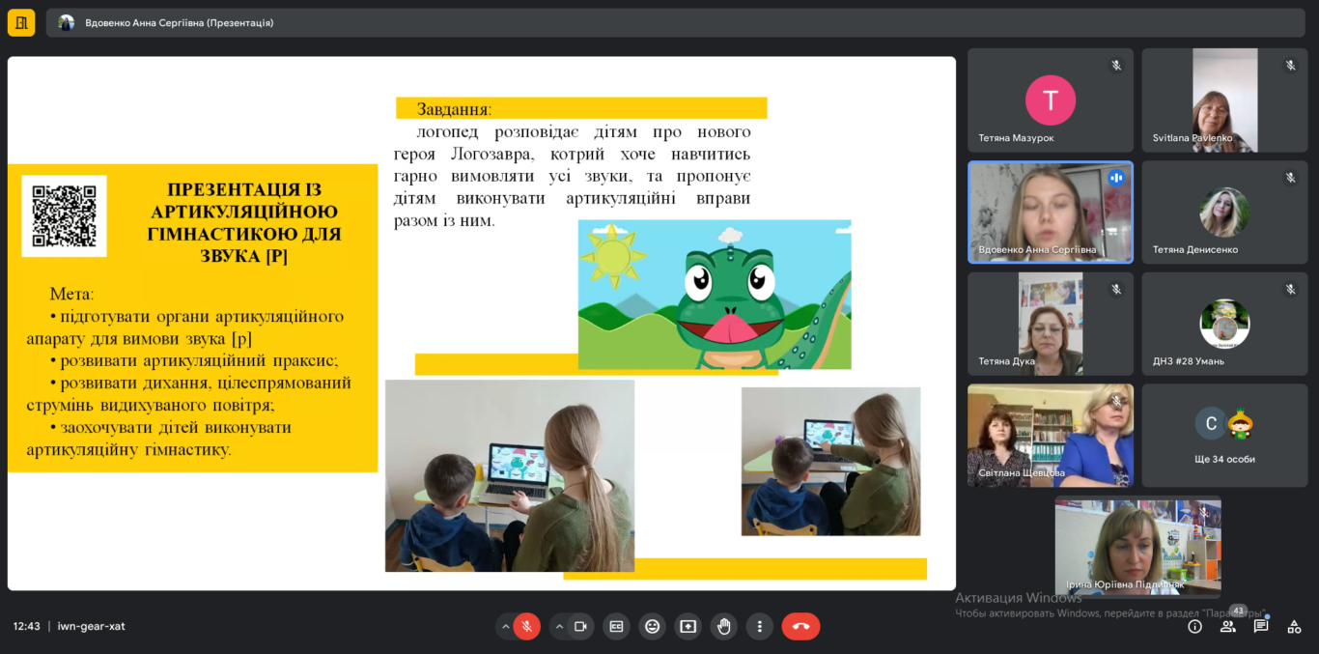Open the Ще 34 особи tile
Viewport: 1319px width, 654px height.
(1224, 435)
